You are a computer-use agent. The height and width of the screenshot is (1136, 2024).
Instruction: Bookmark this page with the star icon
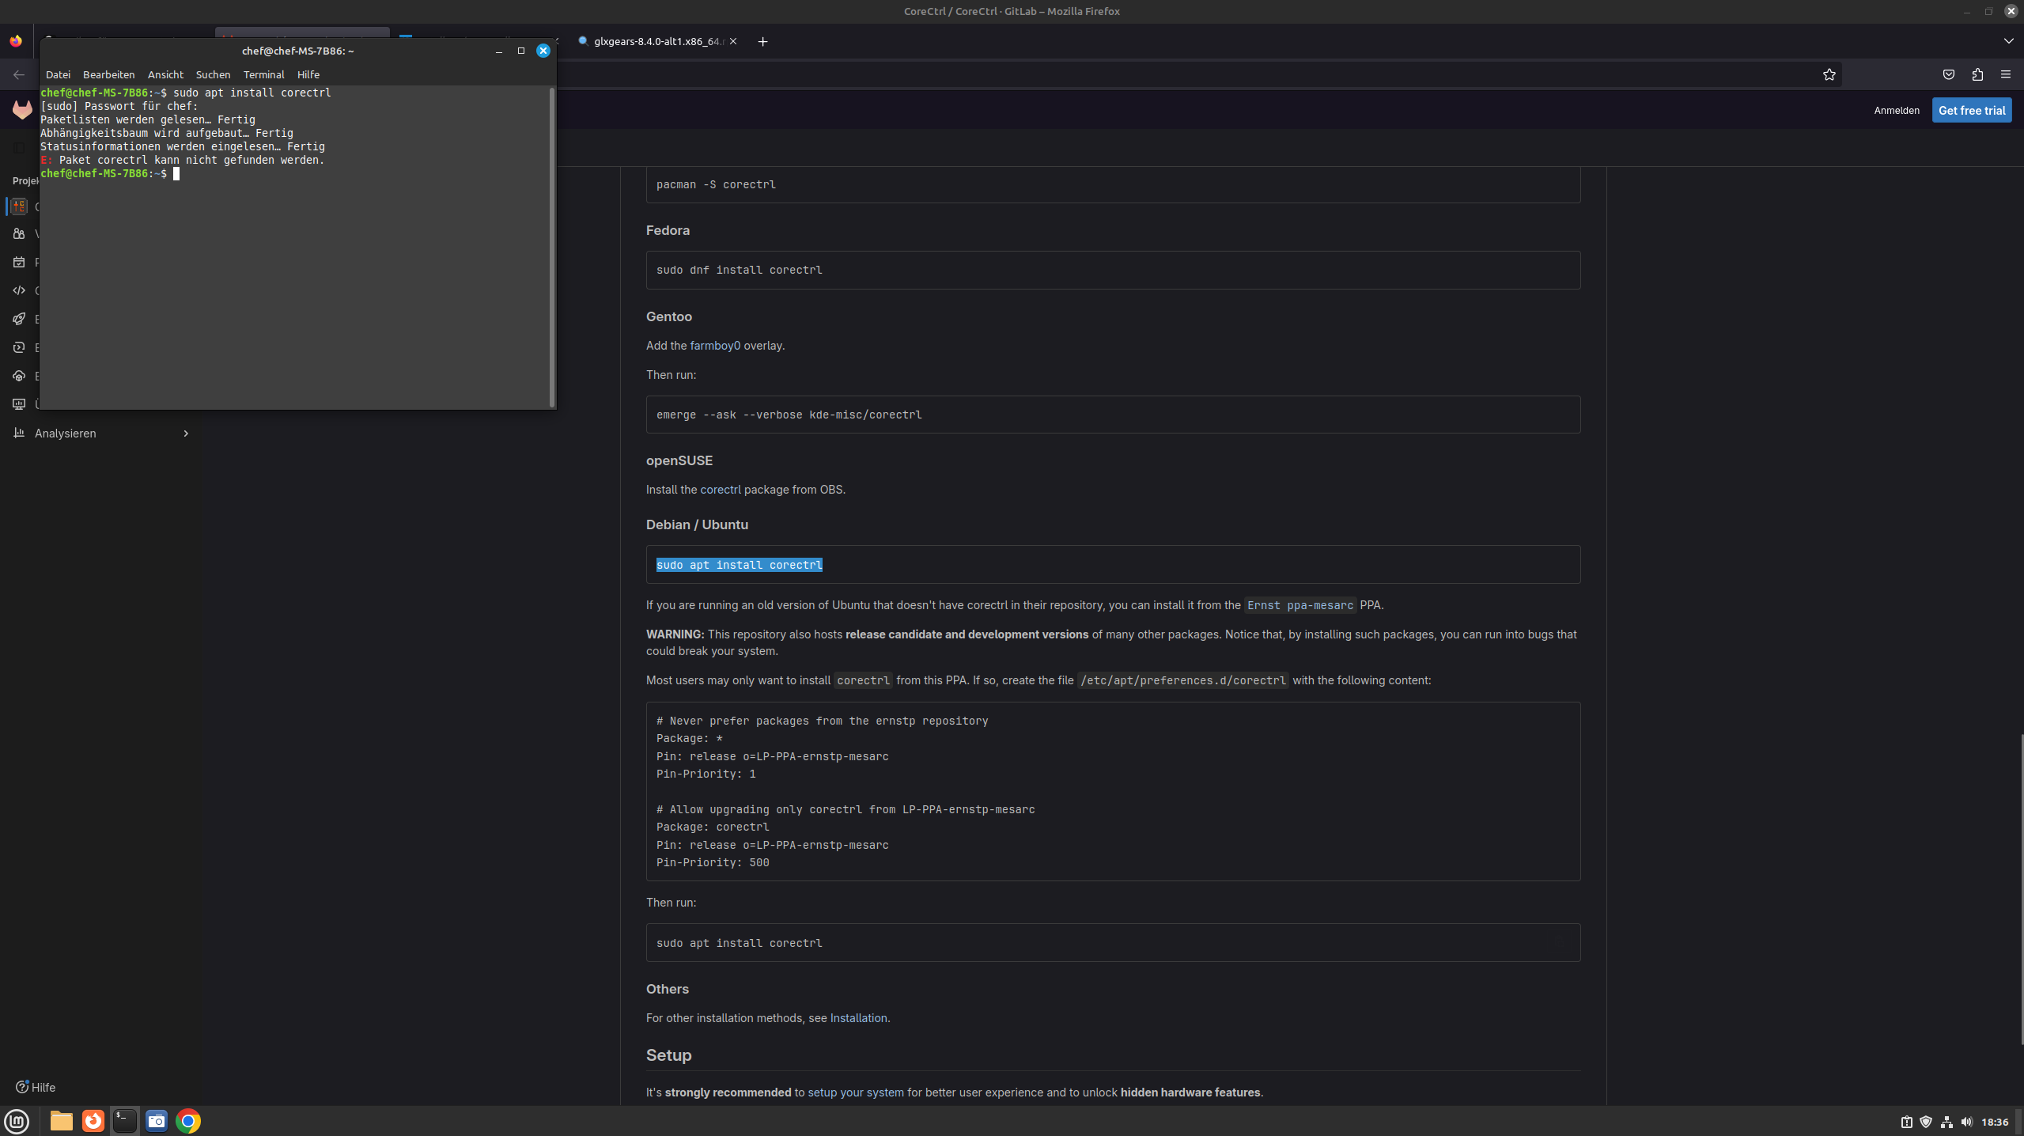click(1829, 74)
